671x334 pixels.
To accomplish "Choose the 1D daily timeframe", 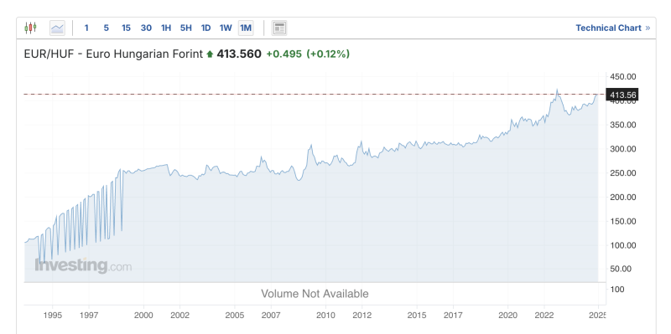I will coord(205,28).
